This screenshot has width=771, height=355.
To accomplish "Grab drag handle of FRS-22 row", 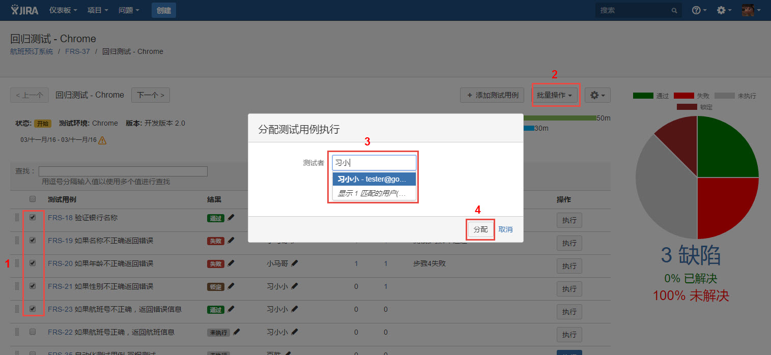I will coord(17,332).
